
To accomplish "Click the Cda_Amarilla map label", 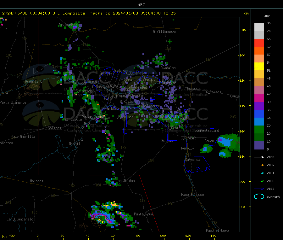I will pos(24,137).
